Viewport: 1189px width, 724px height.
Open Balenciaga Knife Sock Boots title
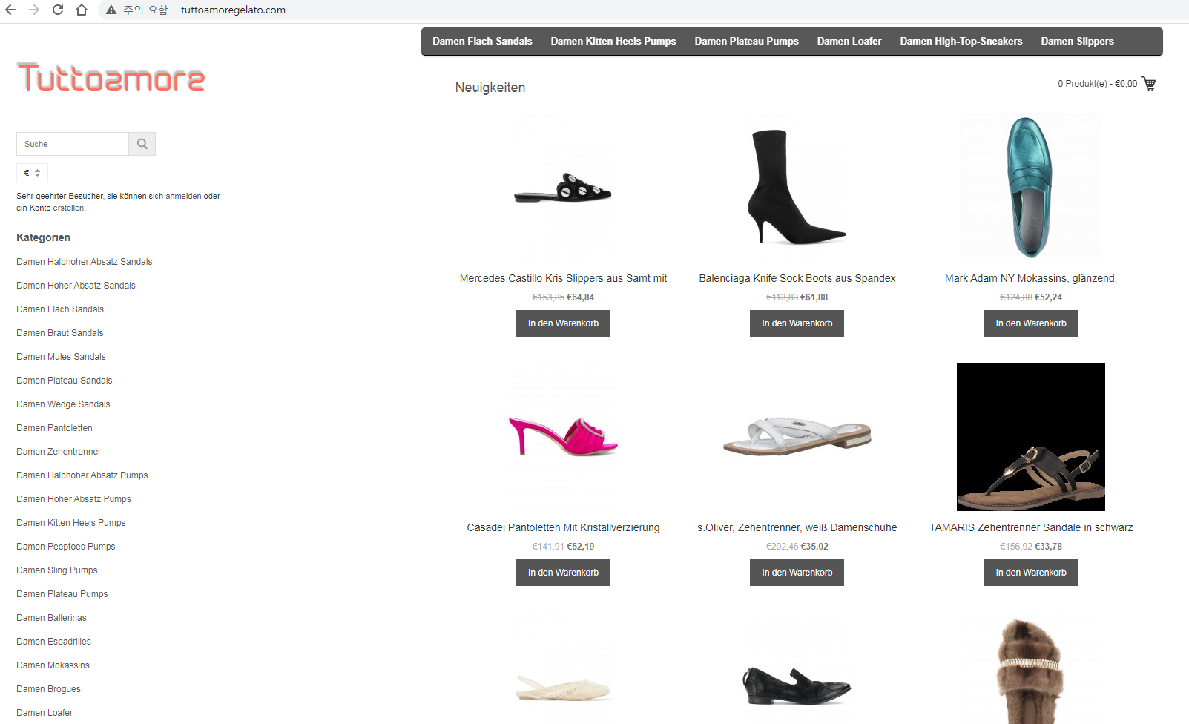tap(797, 278)
